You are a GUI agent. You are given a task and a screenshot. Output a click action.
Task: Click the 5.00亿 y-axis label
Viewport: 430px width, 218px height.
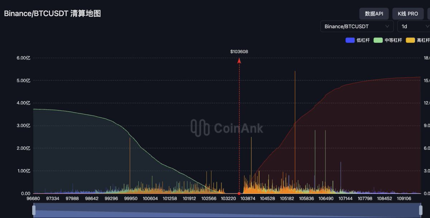point(24,81)
